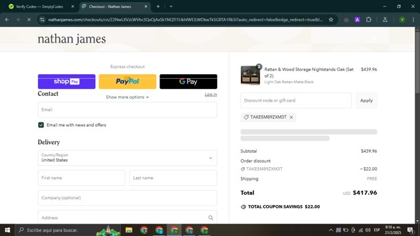Bookmark this page with the star icon

(331, 20)
